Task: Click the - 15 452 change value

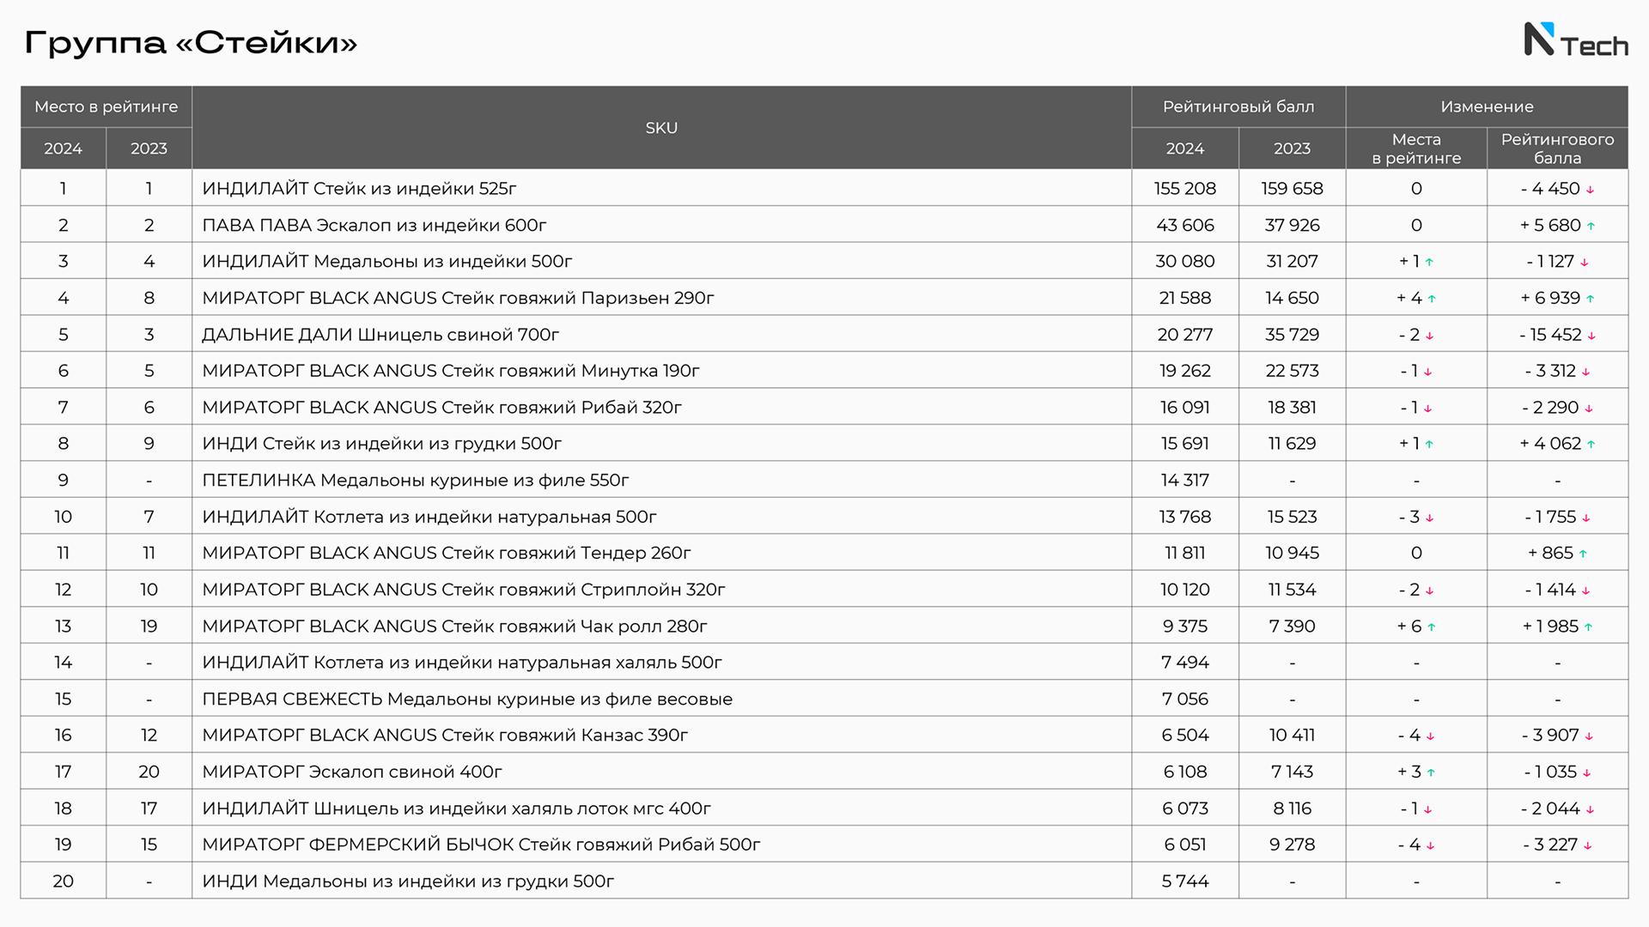Action: 1557,334
